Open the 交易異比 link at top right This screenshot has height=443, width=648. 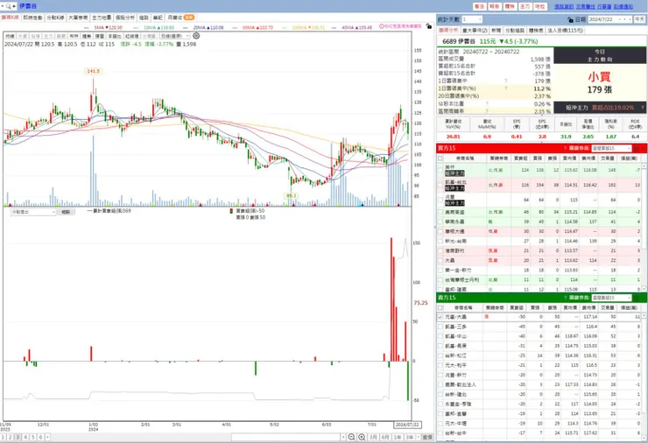point(586,7)
